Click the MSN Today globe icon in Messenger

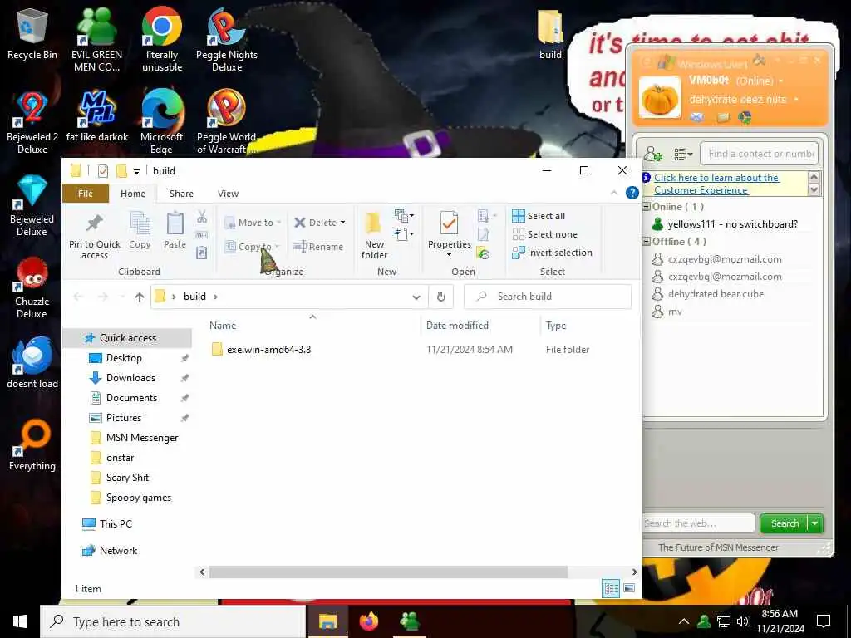click(744, 117)
